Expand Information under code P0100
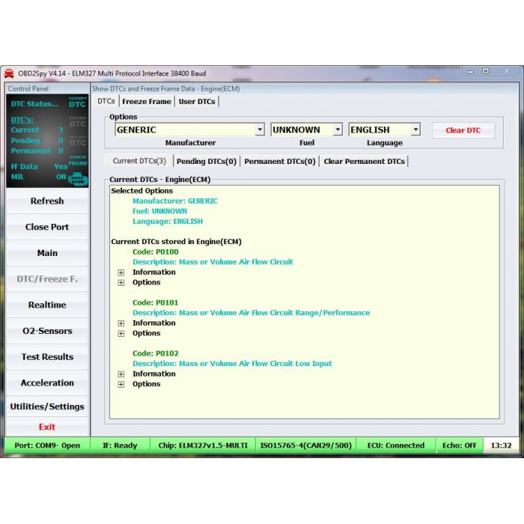The height and width of the screenshot is (524, 524). point(121,272)
